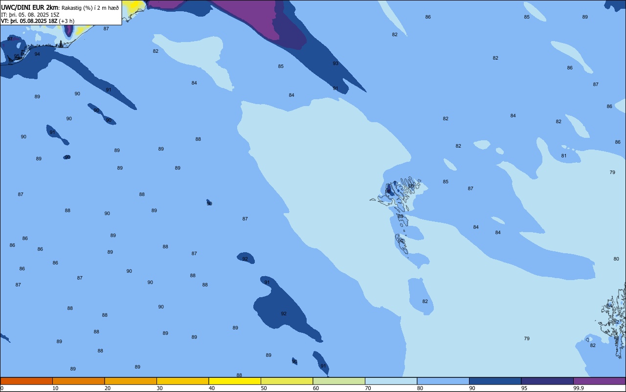Screen dimensions: 626x392
Task: Click the '97' humidity value on the map
Action: tap(10, 39)
